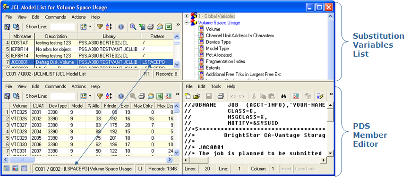The image size is (410, 177).
Task: Click Filter funnel icon in Volume Space Usage toolbar
Action: 100,96
